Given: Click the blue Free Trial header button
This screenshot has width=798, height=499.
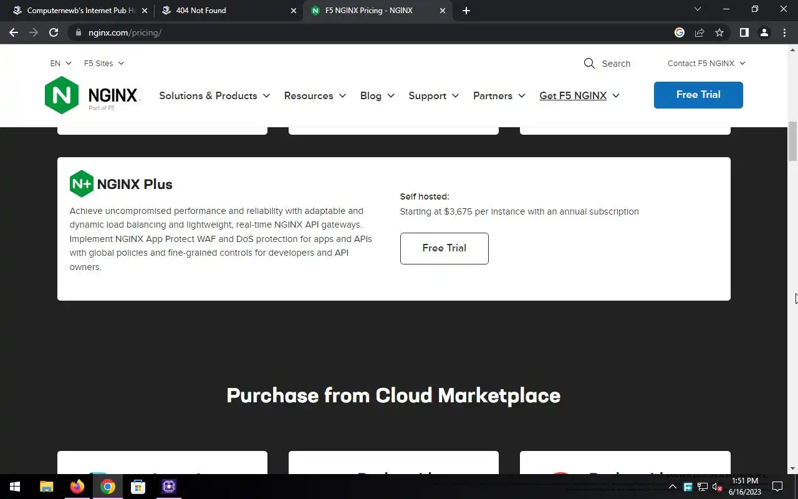Looking at the screenshot, I should click(698, 95).
